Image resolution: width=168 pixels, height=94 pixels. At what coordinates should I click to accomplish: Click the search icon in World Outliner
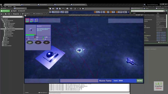coord(164,11)
